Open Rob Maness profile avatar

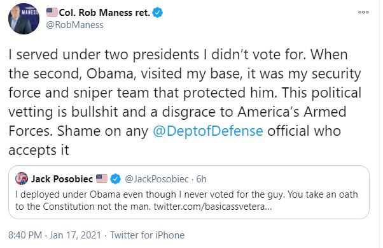[x=24, y=19]
